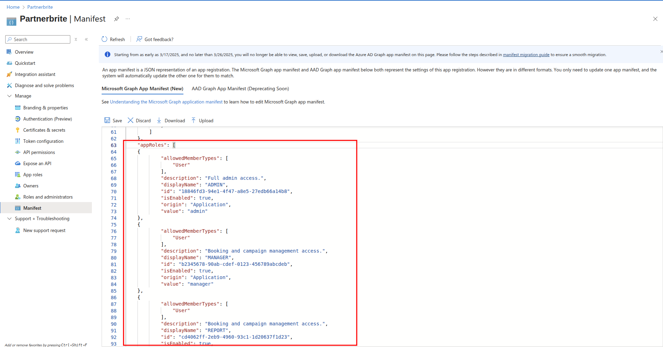Viewport: 663px width, 347px height.
Task: Click "manager" value string
Action: [x=200, y=284]
